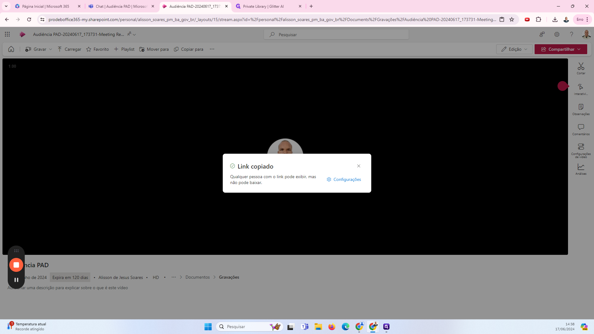
Task: Open Microsoft Teams from taskbar
Action: coord(305,327)
